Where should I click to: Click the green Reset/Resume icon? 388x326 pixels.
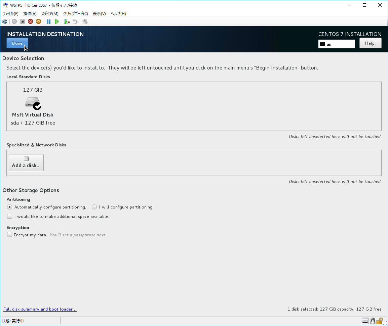click(57, 21)
